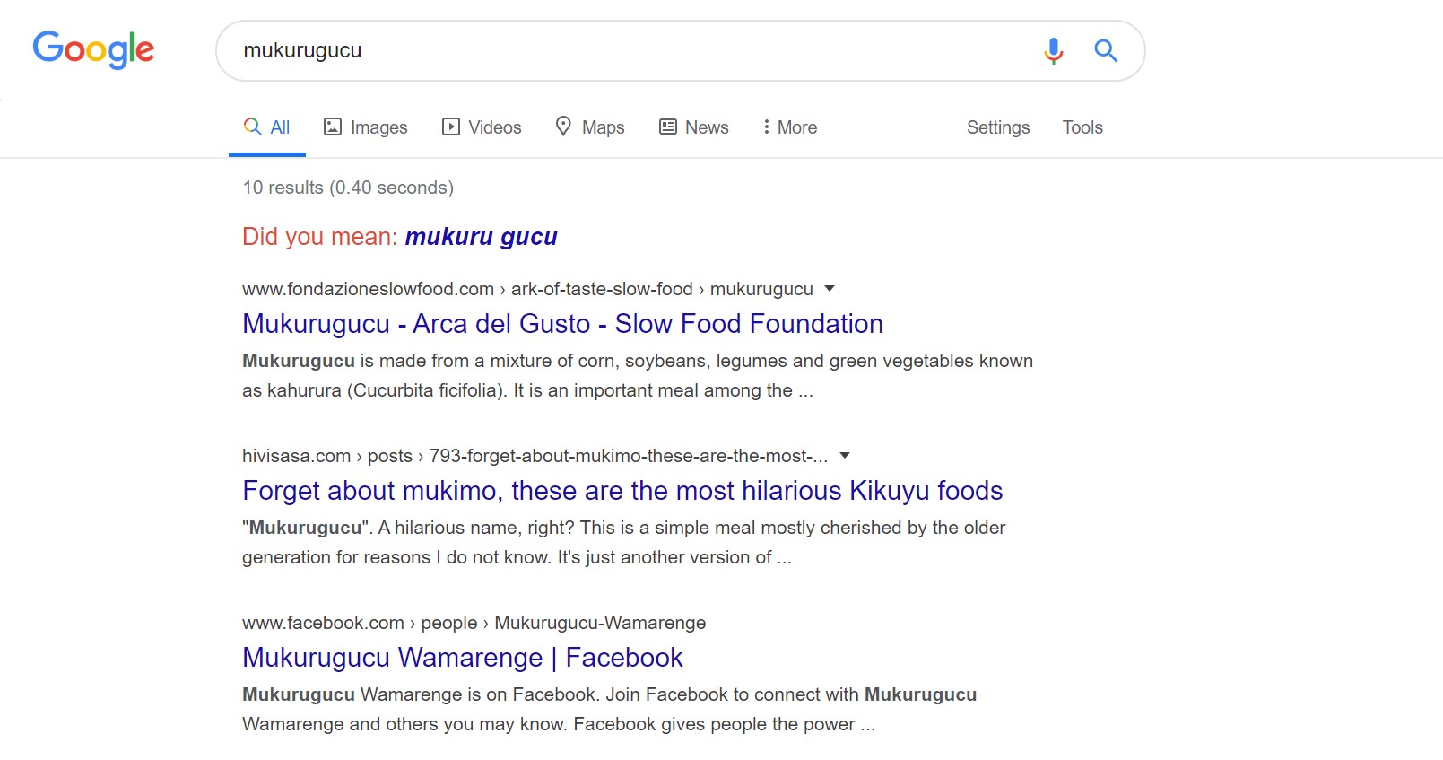Click the News newspaper icon
The width and height of the screenshot is (1443, 760).
point(668,127)
